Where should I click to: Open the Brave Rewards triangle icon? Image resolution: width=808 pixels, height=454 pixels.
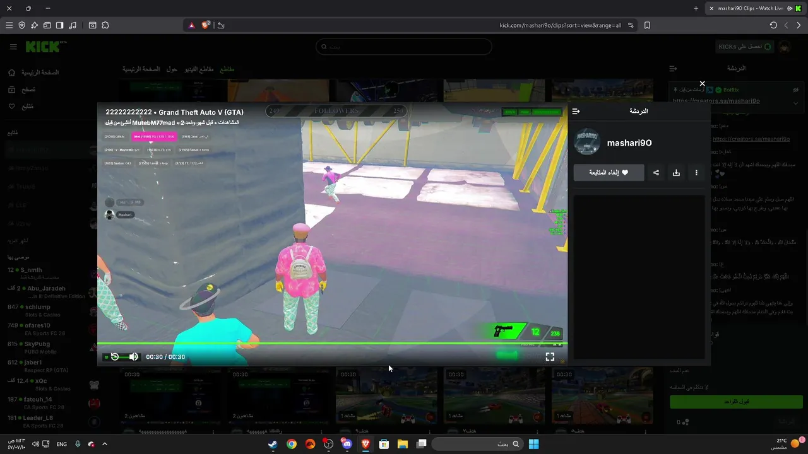click(x=191, y=25)
